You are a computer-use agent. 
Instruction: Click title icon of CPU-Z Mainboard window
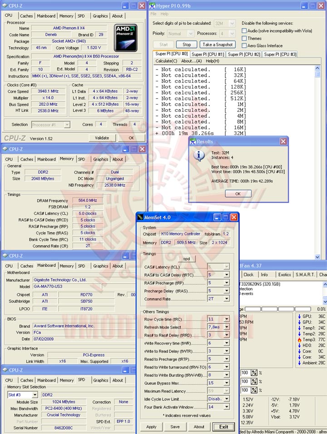(5, 256)
